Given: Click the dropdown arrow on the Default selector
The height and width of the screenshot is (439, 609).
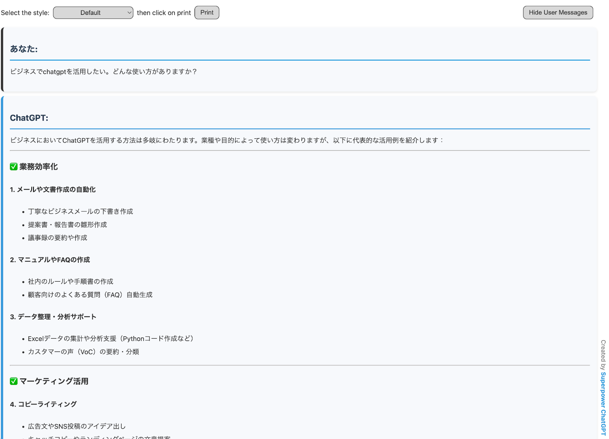Looking at the screenshot, I should [x=128, y=13].
